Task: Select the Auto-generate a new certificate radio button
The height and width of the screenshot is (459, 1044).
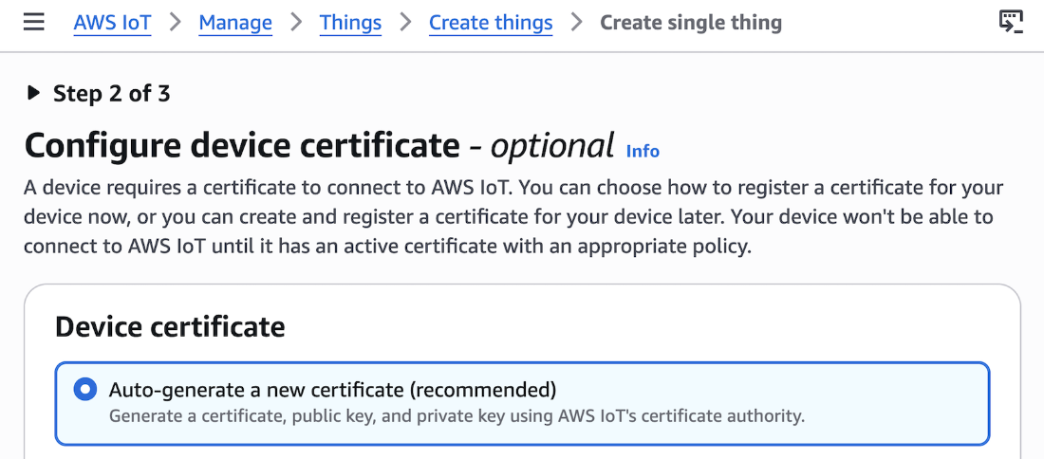Action: click(x=84, y=389)
